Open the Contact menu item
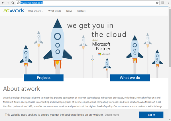Viewport: 171px width, 121px height. point(81,11)
